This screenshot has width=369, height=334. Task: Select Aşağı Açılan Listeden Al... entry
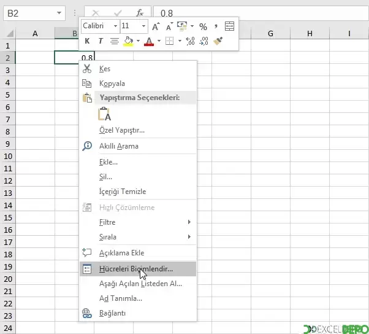click(x=138, y=284)
